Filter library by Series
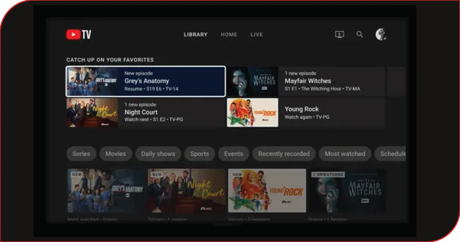The height and width of the screenshot is (242, 460). [82, 154]
